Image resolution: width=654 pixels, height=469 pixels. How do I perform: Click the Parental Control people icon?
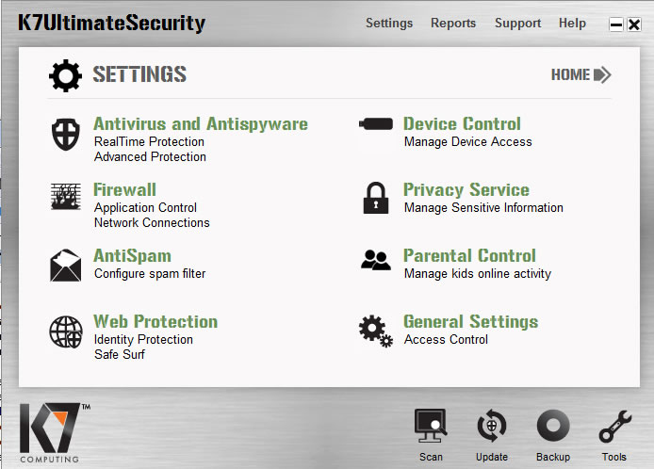[x=376, y=261]
